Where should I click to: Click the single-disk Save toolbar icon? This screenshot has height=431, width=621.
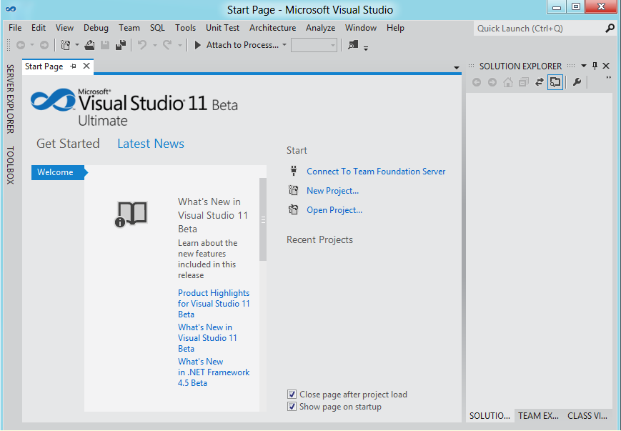[105, 45]
